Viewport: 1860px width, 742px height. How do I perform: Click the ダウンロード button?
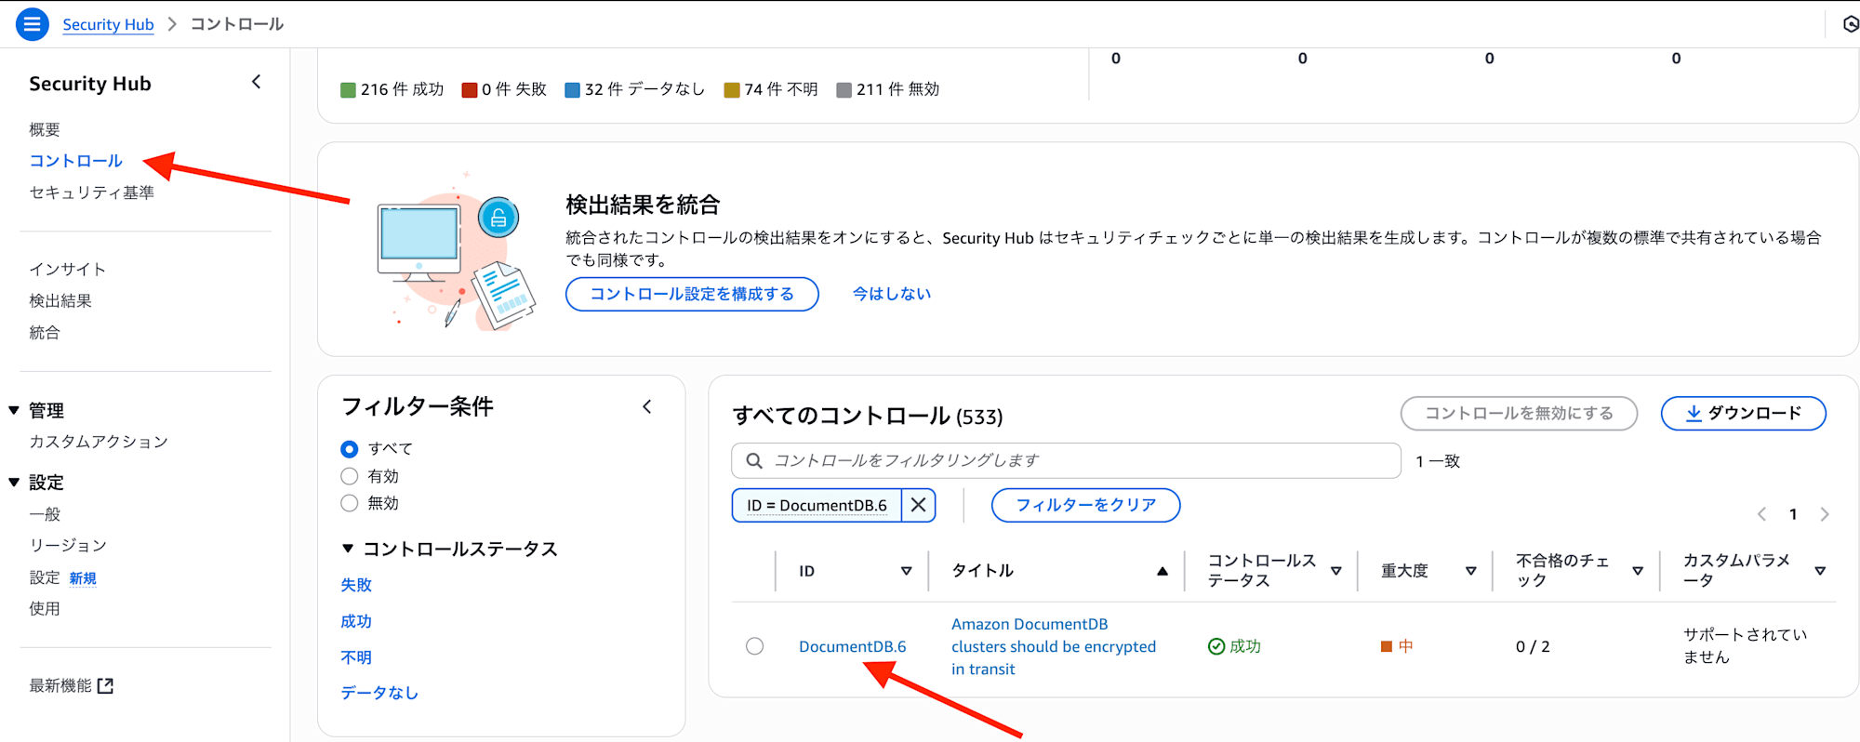click(1744, 413)
